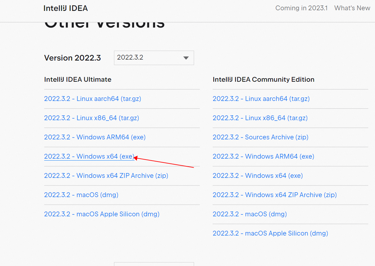Download Ultimate Windows x64 ZIP Archive

pos(106,176)
